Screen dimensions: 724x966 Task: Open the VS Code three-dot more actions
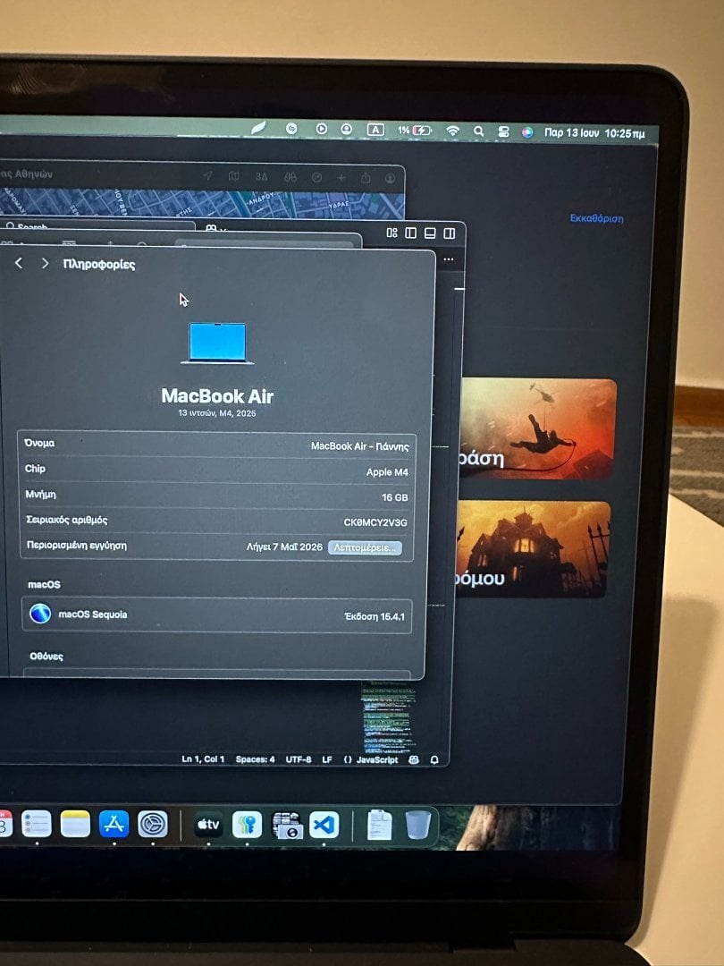coord(449,259)
